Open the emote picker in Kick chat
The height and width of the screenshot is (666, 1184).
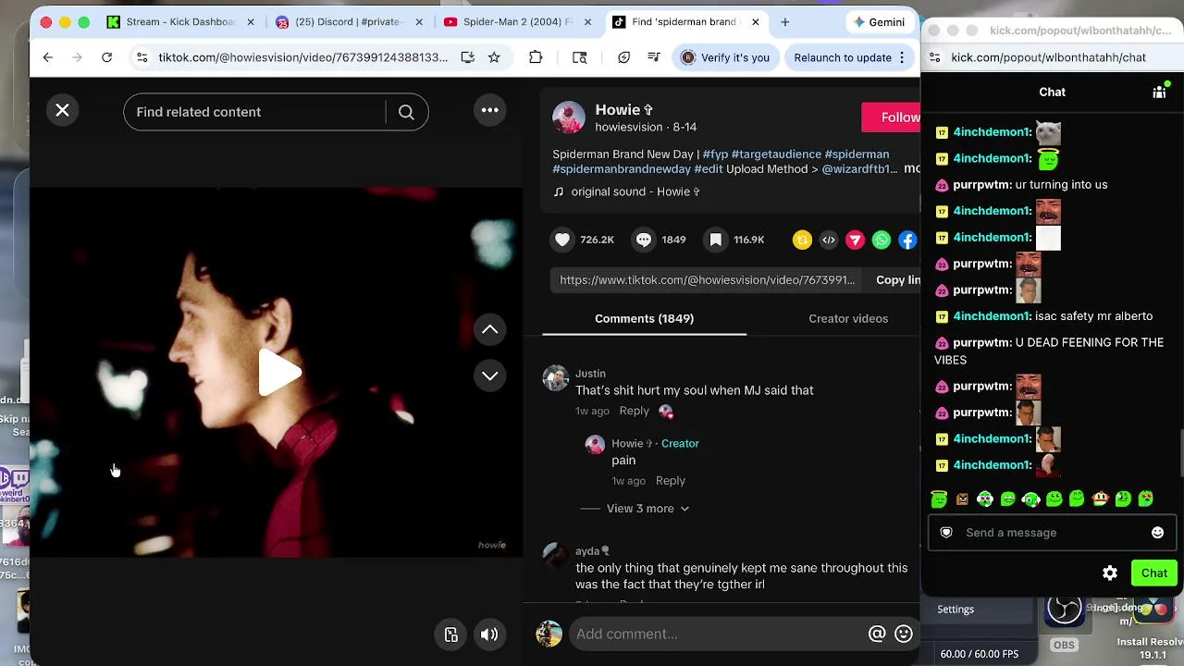1157,533
